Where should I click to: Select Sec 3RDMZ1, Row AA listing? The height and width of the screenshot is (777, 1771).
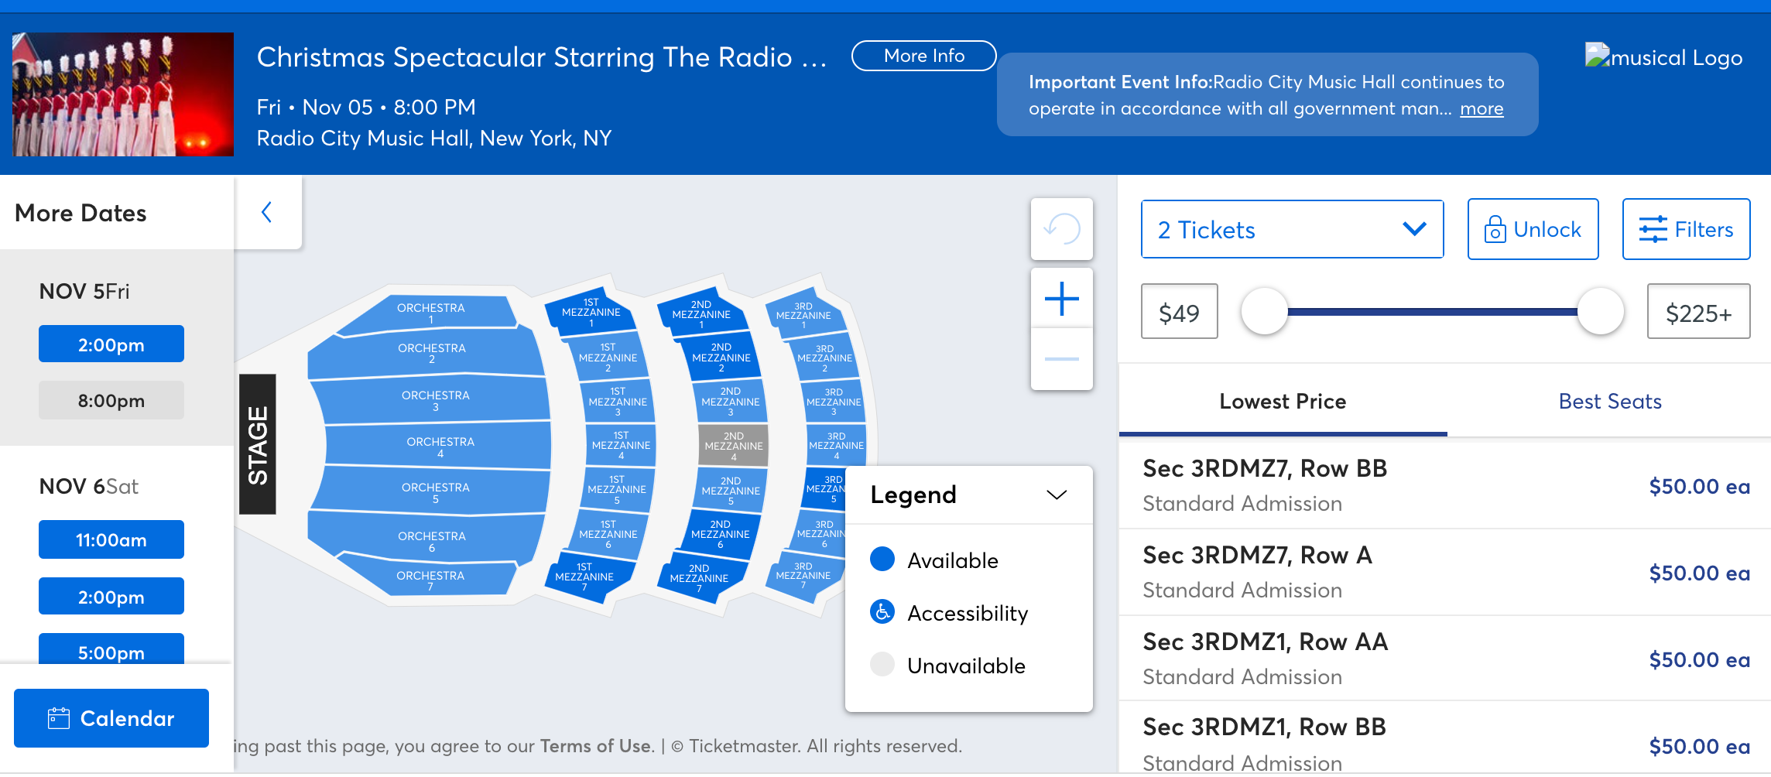(x=1445, y=659)
